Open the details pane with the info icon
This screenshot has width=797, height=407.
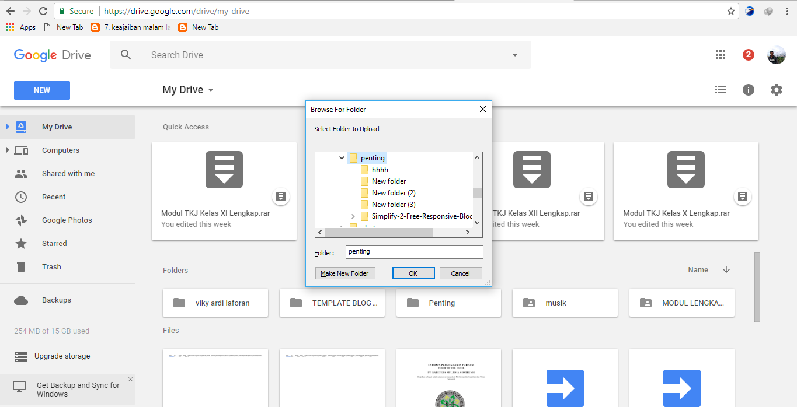[x=748, y=89]
